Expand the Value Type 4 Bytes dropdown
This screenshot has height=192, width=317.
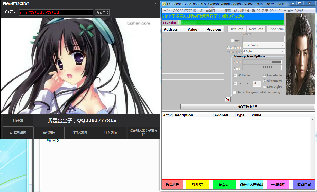[264, 52]
